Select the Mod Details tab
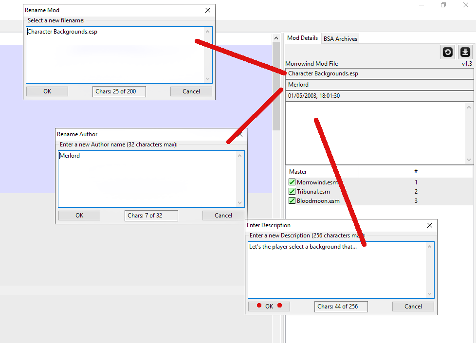Screen dimensions: 476x343 (302, 38)
